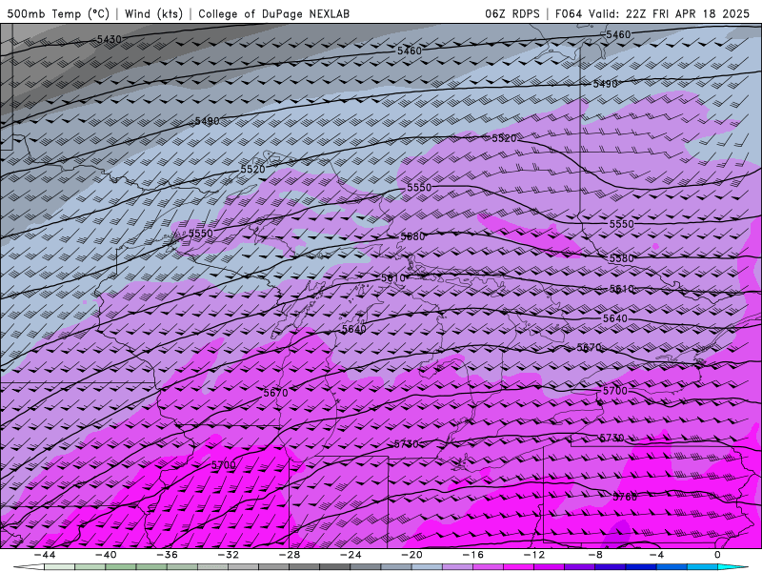Click the -36 value on the temperature scale

pyautogui.click(x=167, y=555)
